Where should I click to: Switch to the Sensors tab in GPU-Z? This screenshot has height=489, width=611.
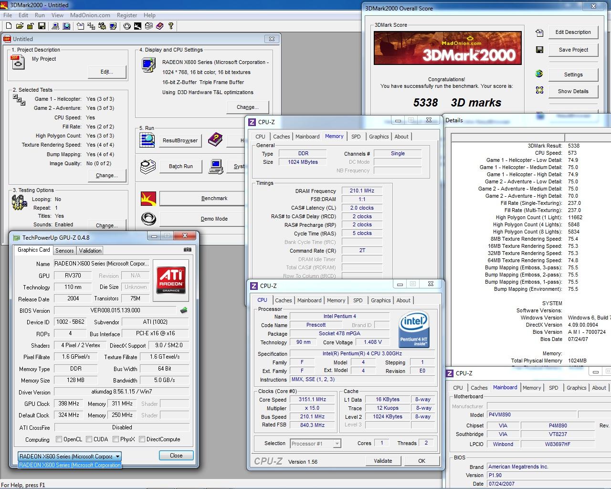(x=64, y=250)
